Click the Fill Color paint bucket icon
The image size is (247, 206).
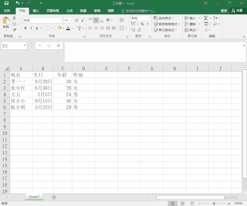59,28
